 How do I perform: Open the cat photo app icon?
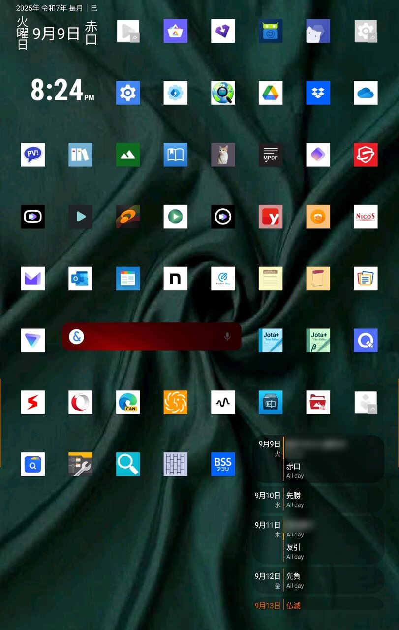(223, 155)
